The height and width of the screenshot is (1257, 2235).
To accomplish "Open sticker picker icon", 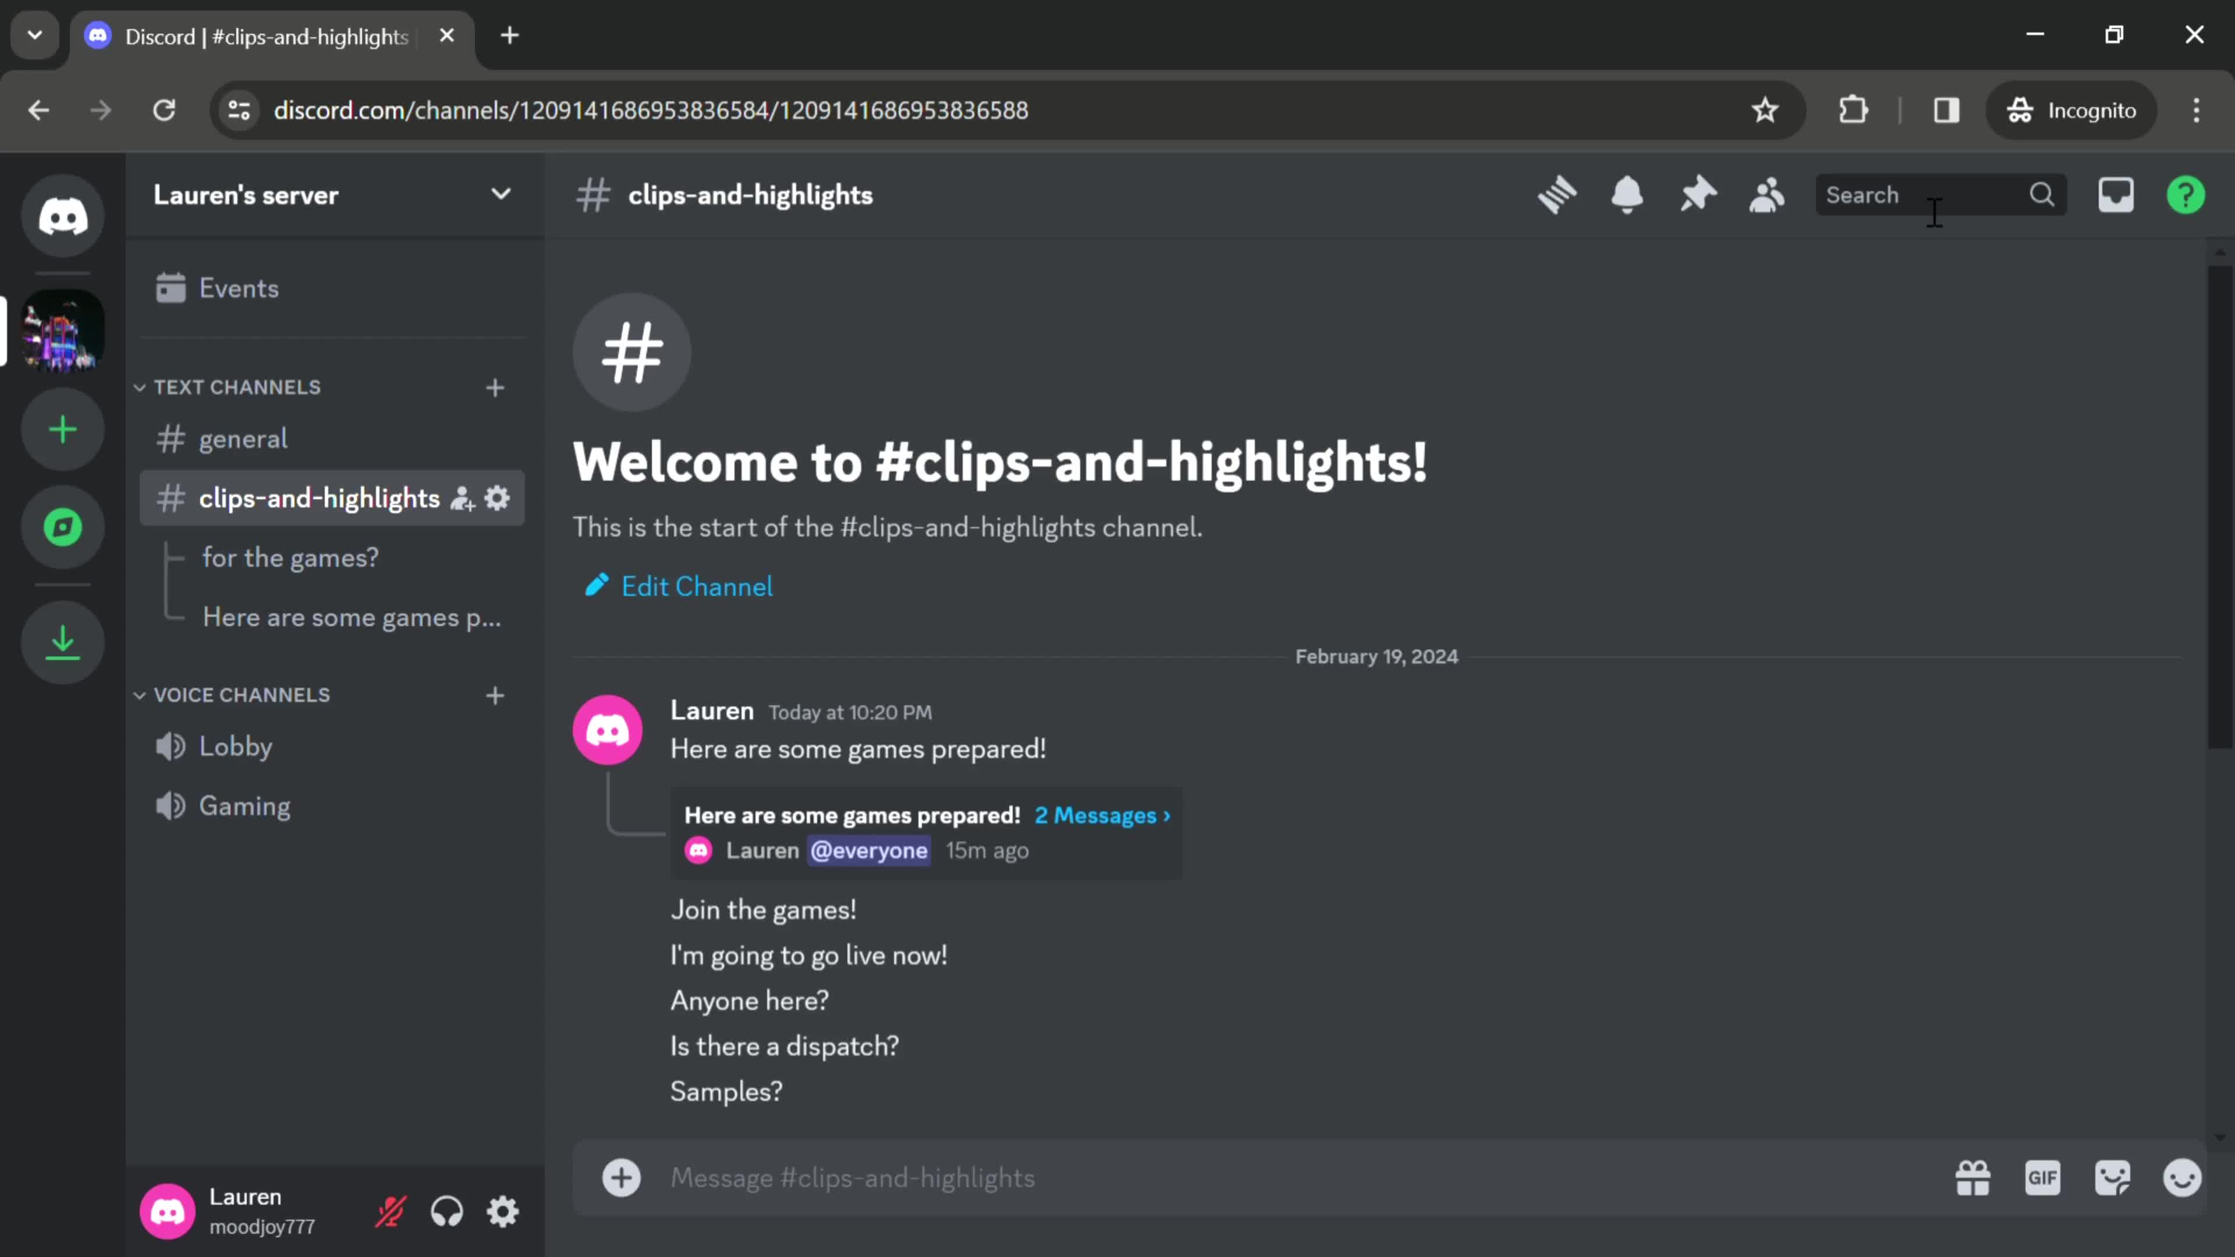I will (x=2113, y=1178).
